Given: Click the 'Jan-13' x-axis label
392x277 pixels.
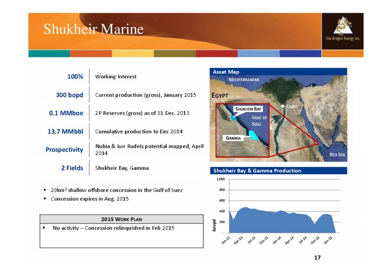Looking at the screenshot, I should (x=225, y=240).
